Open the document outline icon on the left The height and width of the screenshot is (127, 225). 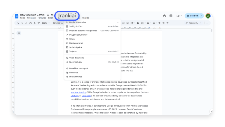[19, 33]
